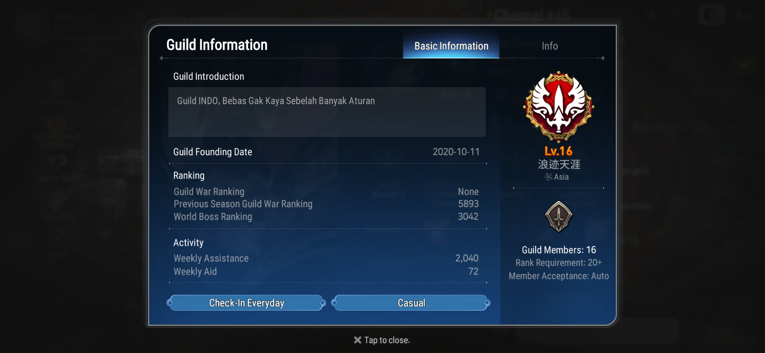Screen dimensions: 765x353
Task: Click the Check-In Everyday tag button
Action: tap(246, 303)
